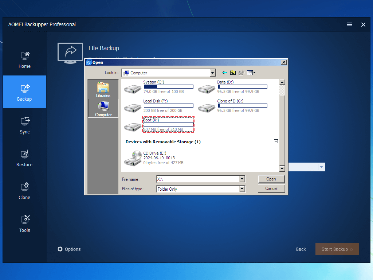This screenshot has height=280, width=373.
Task: Click Local Disk (F:) capacity bar
Action: 168,106
